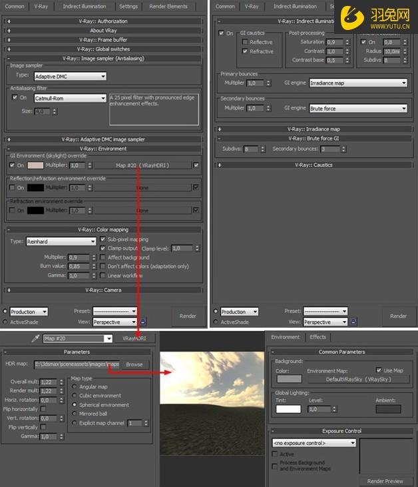
Task: Collapse the V-Ray:: Environment rollout
Action: (103, 149)
